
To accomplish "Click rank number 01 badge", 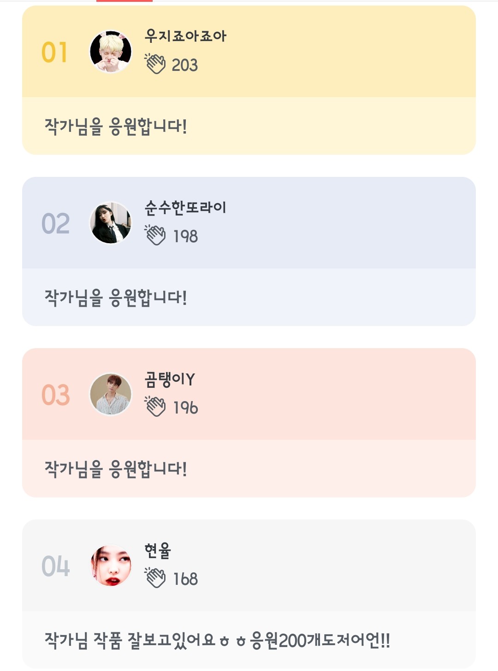I will pos(55,52).
